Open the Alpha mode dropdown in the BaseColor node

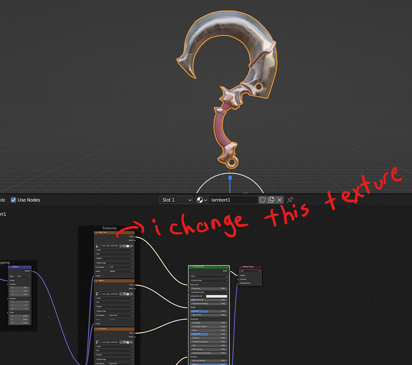pyautogui.click(x=121, y=271)
